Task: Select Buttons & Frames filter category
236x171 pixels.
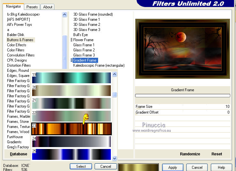Action: point(20,40)
